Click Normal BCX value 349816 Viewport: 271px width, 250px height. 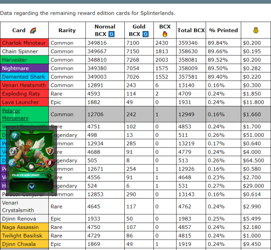(97, 43)
